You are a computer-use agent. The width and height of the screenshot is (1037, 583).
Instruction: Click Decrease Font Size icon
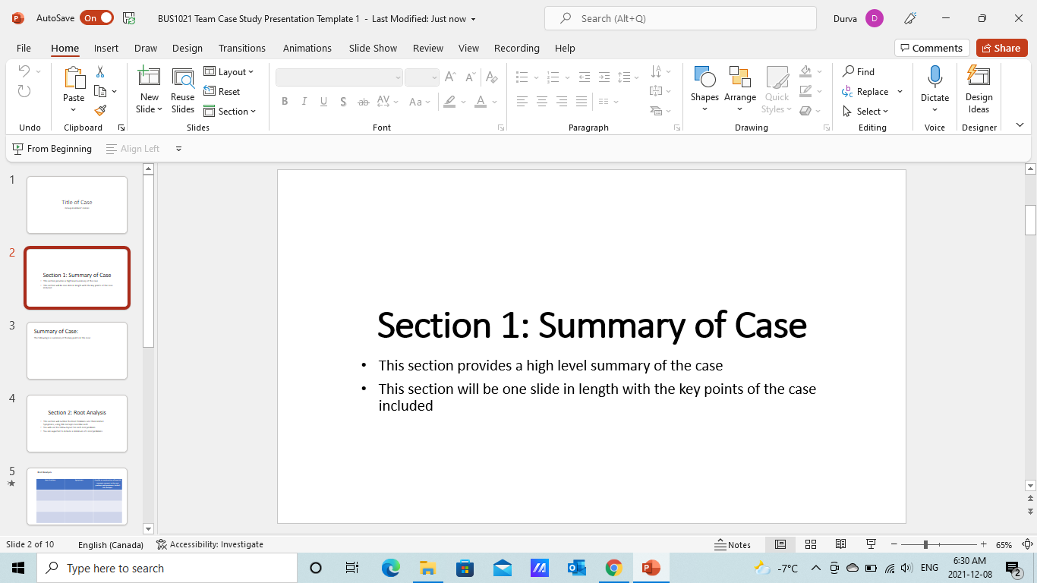(471, 77)
